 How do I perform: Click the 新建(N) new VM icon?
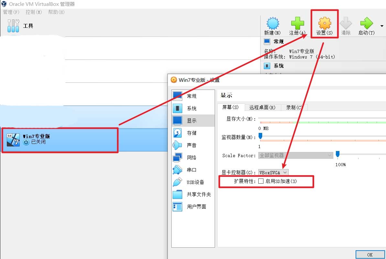(273, 24)
